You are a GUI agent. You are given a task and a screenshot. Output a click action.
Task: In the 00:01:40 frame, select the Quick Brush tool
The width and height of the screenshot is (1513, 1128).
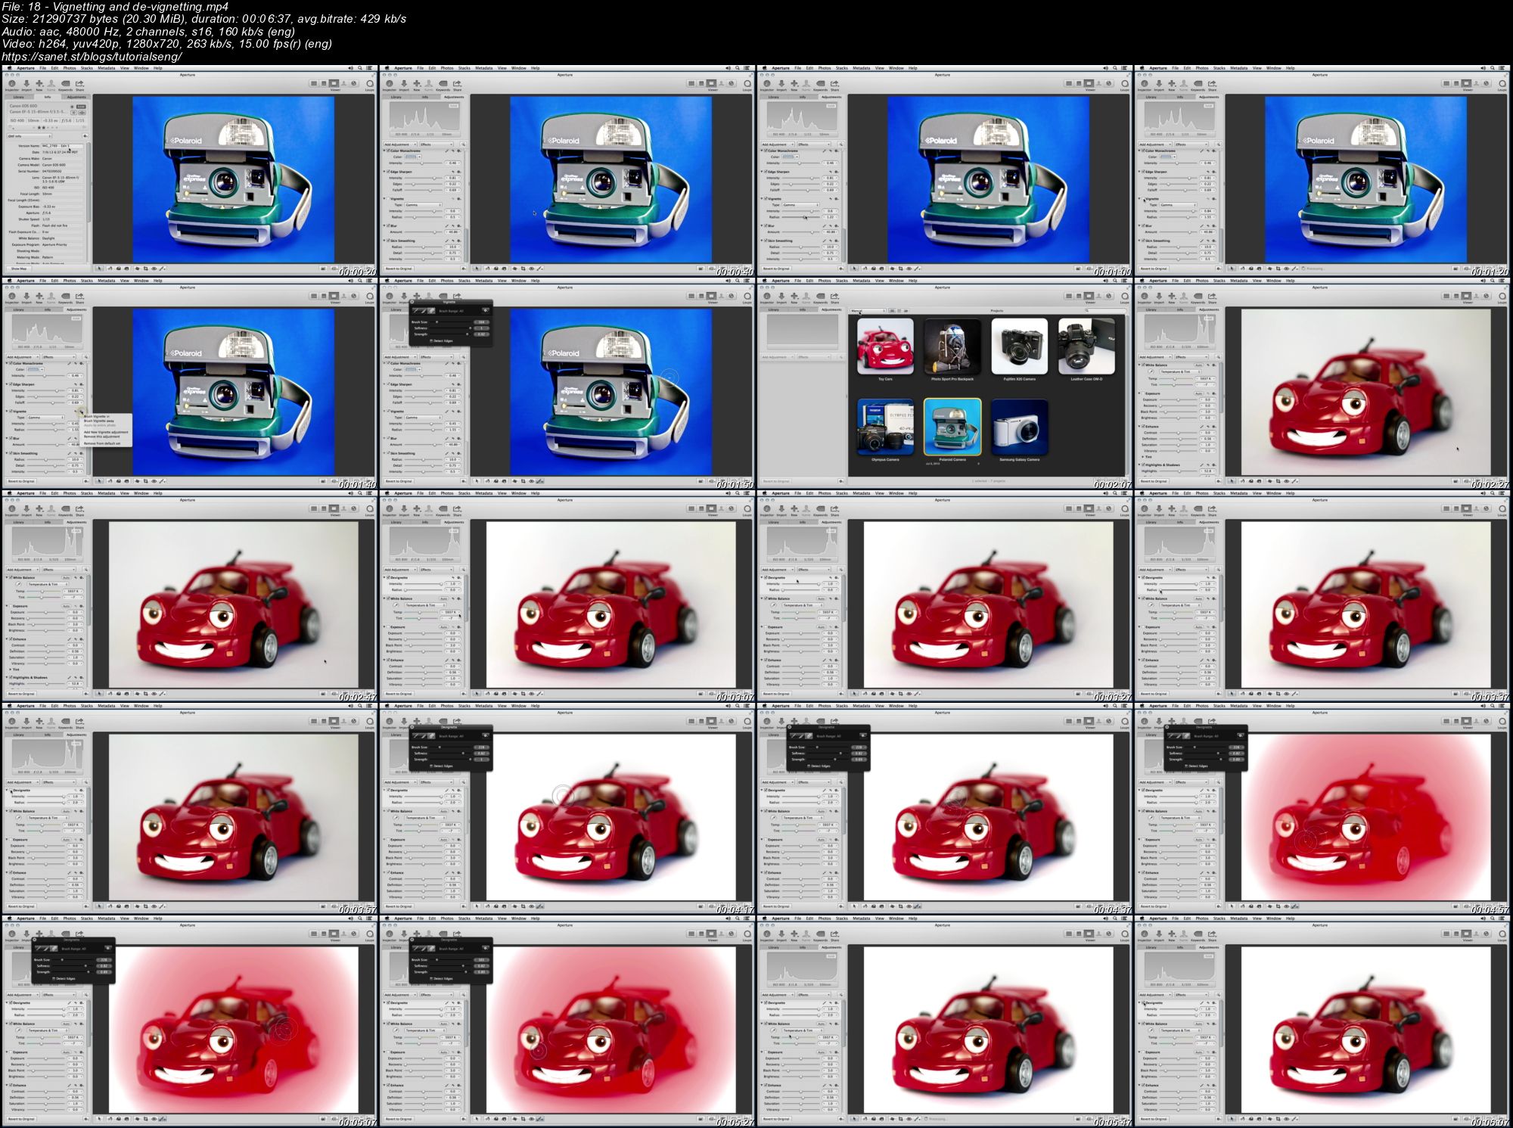(162, 481)
